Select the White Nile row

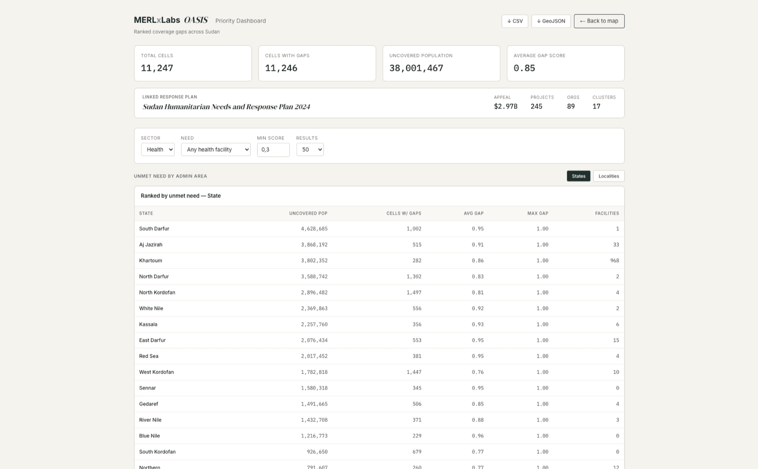379,308
